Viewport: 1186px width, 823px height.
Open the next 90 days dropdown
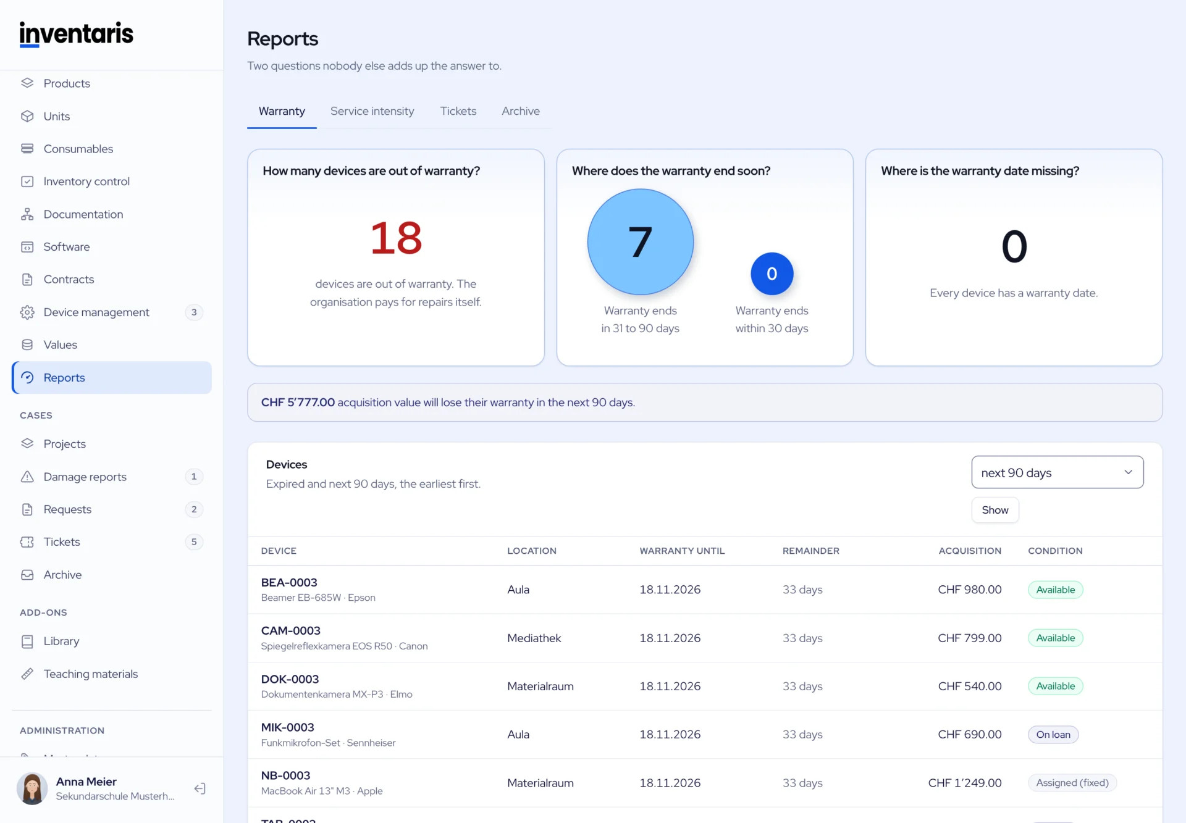tap(1057, 472)
